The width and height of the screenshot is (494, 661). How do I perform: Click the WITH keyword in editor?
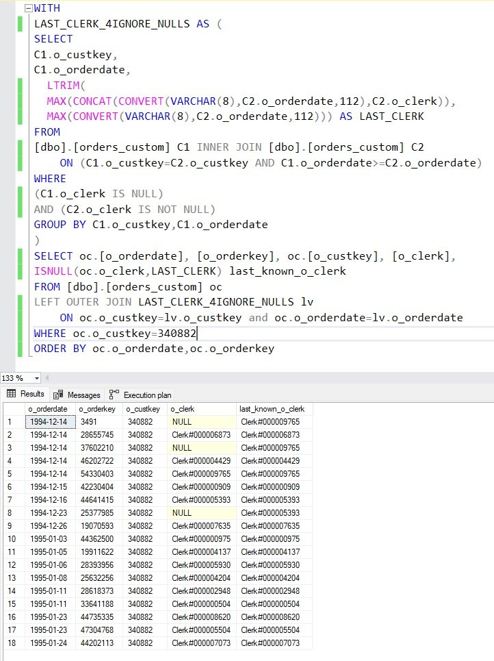click(47, 8)
